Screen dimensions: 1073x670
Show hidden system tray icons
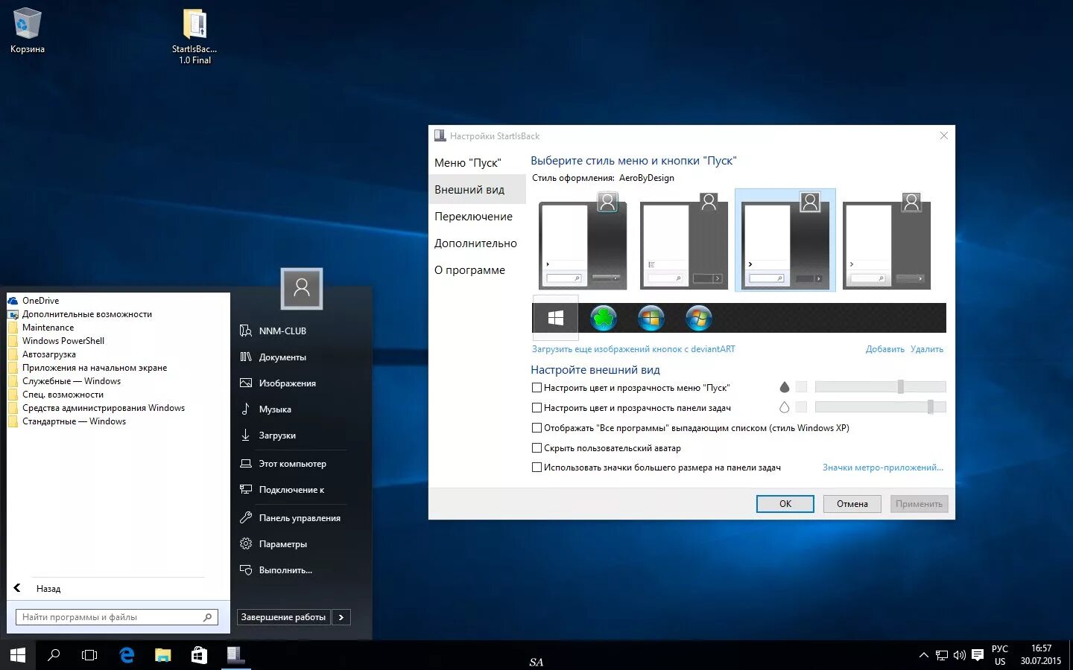(x=924, y=655)
